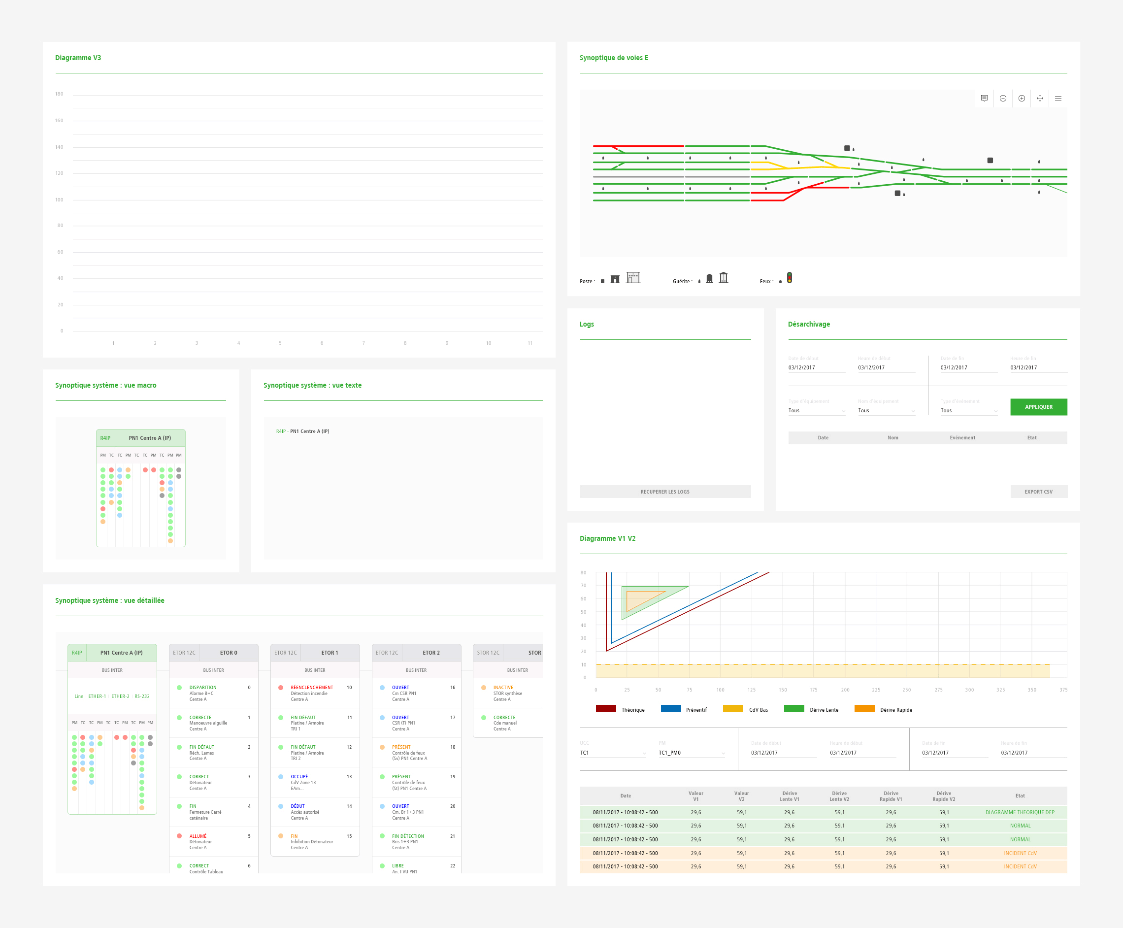Select the ETHER-1 link tab
Image resolution: width=1123 pixels, height=928 pixels.
(97, 696)
